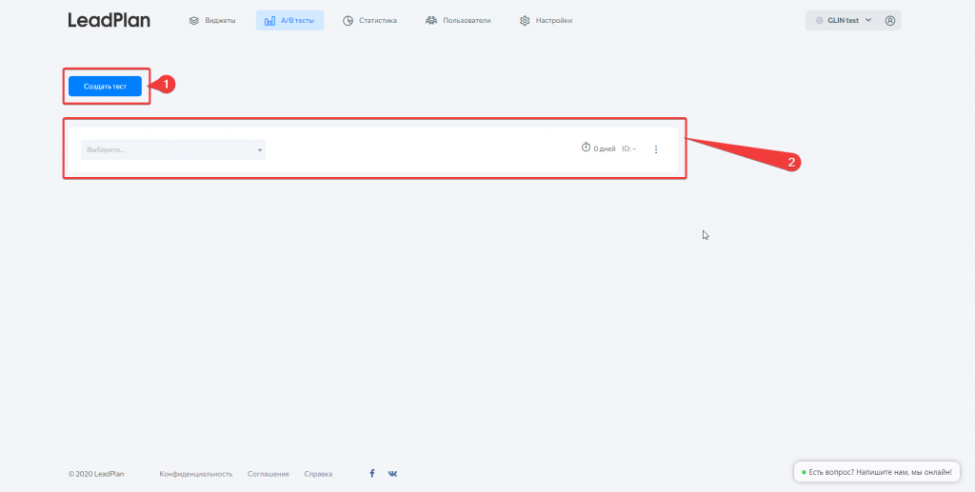Screen dimensions: 975x492
Task: Click the Facebook icon in the footer
Action: (371, 473)
